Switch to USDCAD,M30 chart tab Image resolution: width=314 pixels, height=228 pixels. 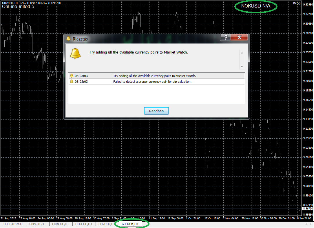(x=13, y=224)
